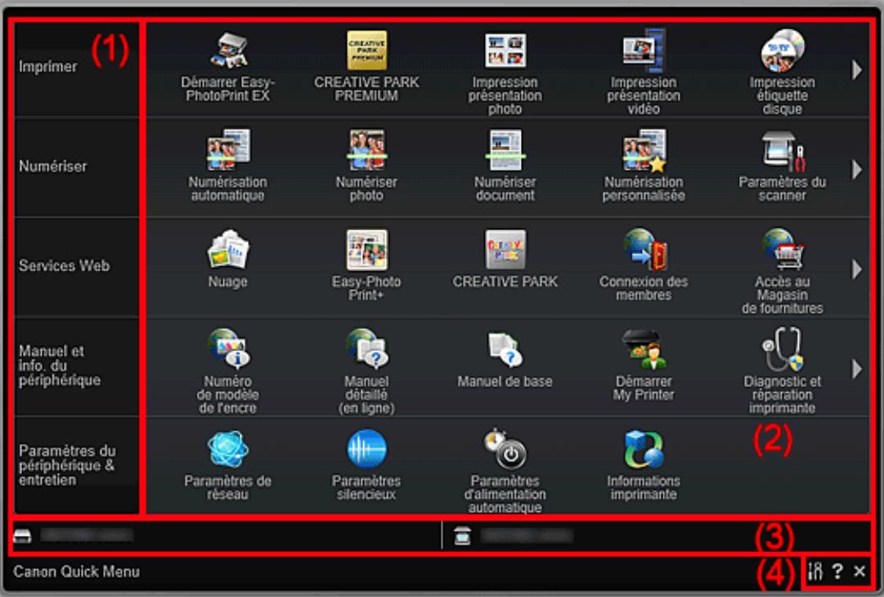This screenshot has width=884, height=597.
Task: Select Numériser photo icon
Action: pos(366,149)
